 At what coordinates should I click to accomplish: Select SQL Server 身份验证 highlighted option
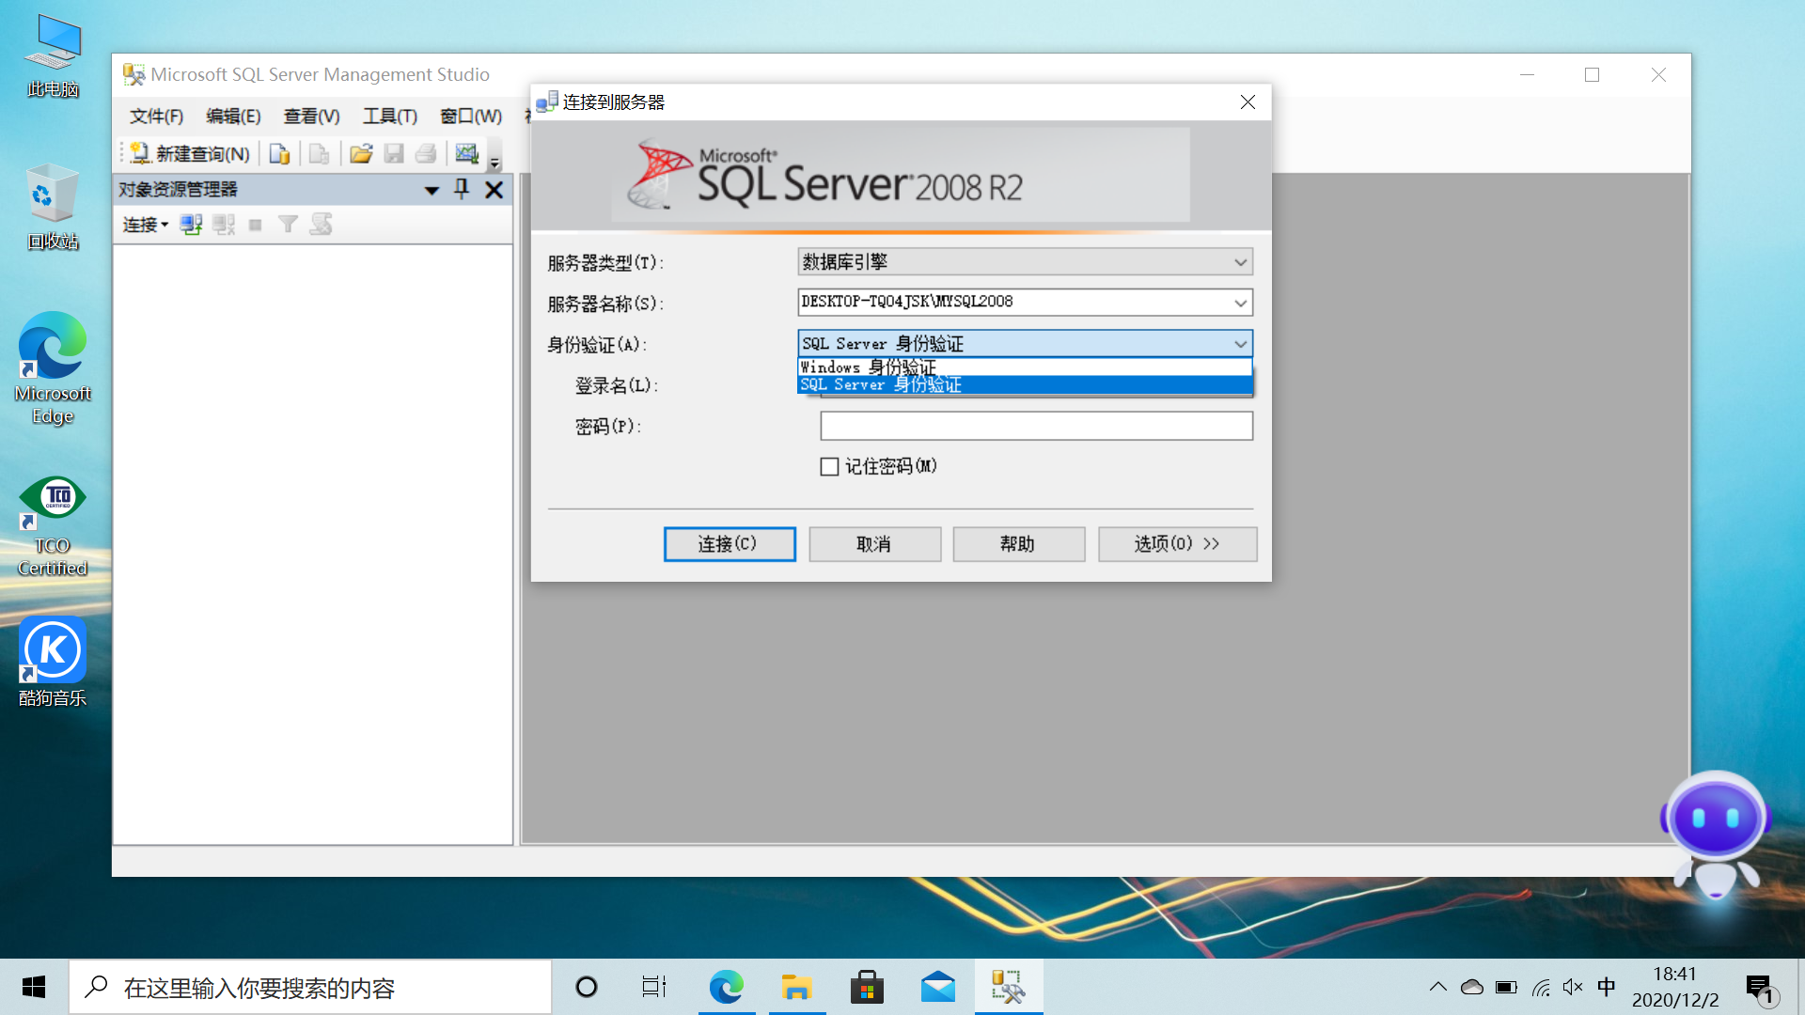[1025, 384]
